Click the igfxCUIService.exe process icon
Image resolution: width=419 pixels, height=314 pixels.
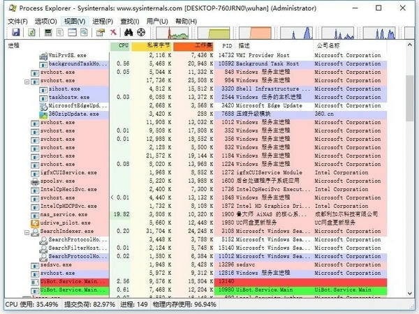[x=35, y=173]
